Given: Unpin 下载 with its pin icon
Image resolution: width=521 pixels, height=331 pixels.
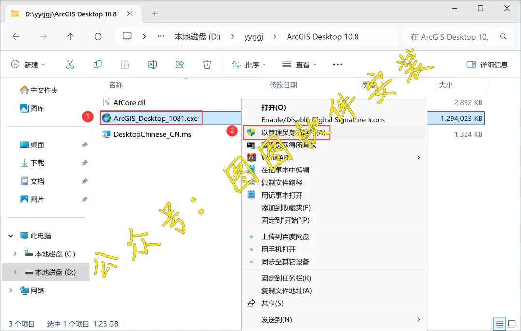Looking at the screenshot, I should (x=85, y=163).
